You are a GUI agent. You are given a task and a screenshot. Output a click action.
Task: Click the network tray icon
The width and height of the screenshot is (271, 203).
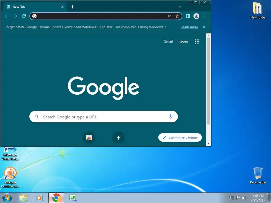[x=231, y=198]
